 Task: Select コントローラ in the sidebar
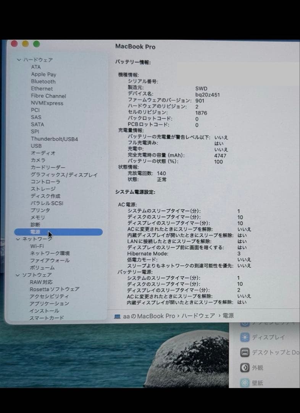pos(45,182)
